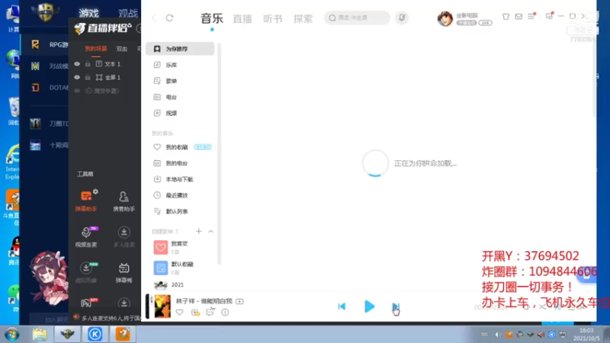The height and width of the screenshot is (343, 610).
Task: Download the current song icon
Action: 195,313
